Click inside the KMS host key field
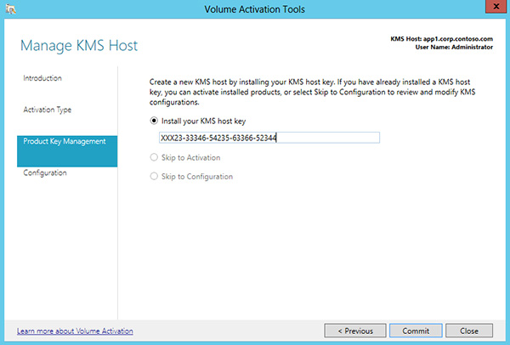 [x=268, y=139]
